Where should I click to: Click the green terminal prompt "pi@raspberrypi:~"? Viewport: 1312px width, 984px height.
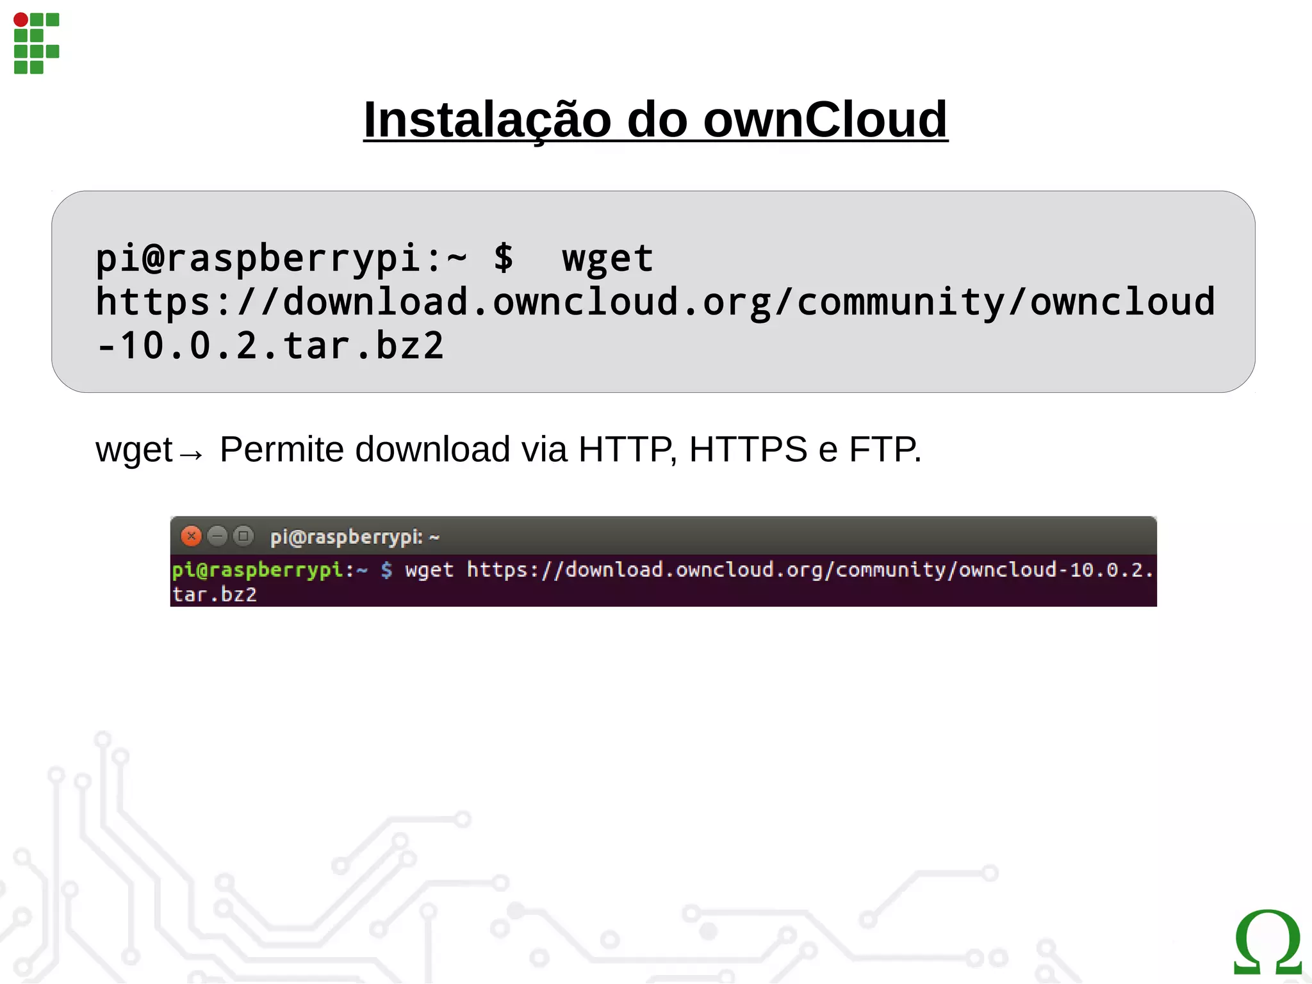270,570
